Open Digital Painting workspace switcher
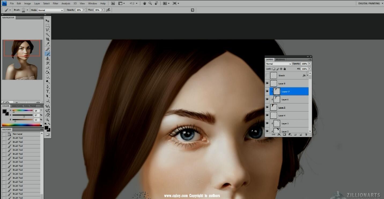The image size is (384, 199). (371, 3)
